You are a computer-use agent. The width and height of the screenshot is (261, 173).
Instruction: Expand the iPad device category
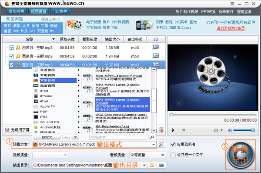57,101
